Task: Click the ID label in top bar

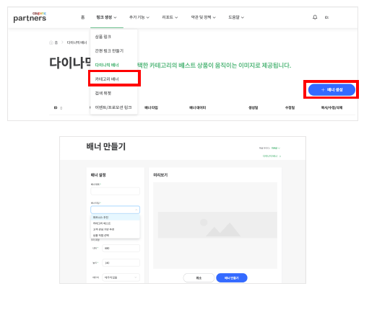Action: pyautogui.click(x=326, y=17)
